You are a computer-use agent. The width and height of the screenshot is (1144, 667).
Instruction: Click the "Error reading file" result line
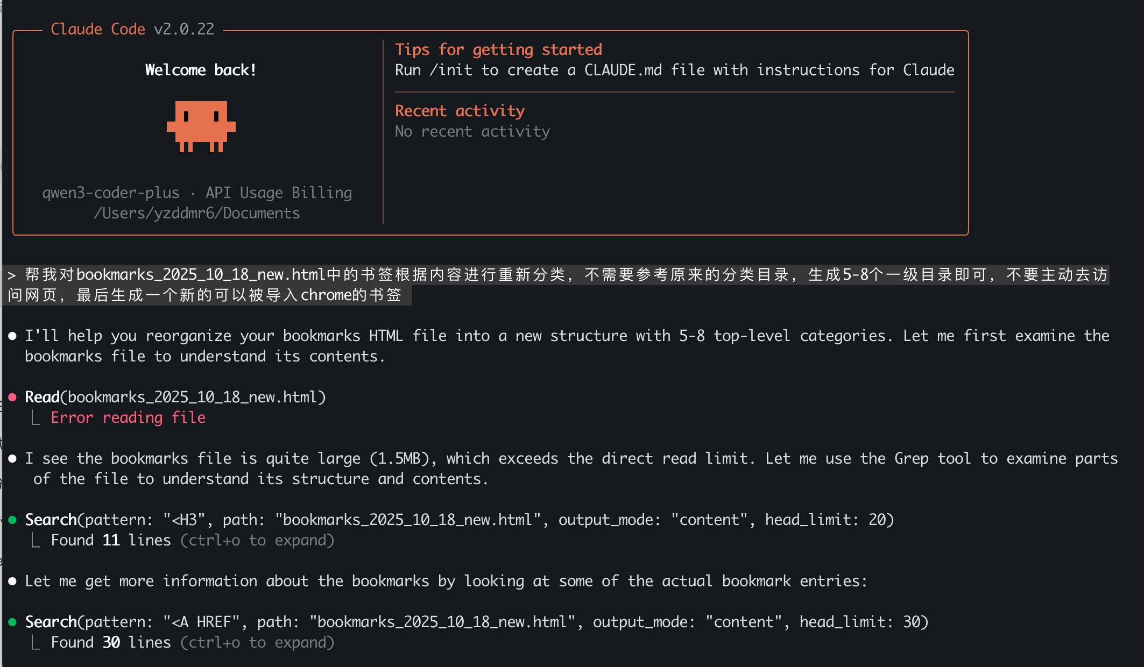coord(128,418)
